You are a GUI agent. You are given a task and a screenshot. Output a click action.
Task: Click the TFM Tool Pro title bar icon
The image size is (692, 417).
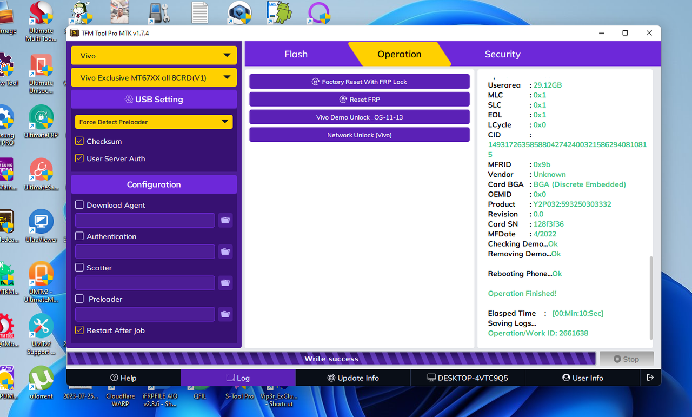[x=75, y=33]
